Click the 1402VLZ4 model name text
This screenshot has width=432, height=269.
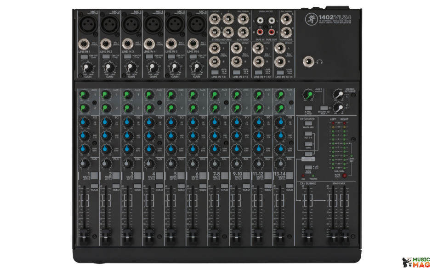[335, 17]
